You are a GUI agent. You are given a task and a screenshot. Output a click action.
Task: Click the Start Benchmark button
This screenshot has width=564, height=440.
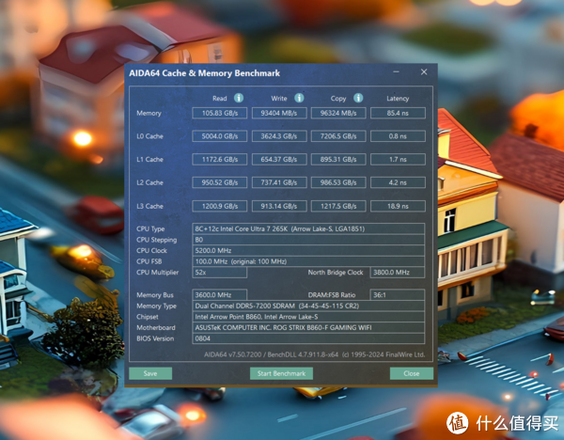[x=282, y=373]
